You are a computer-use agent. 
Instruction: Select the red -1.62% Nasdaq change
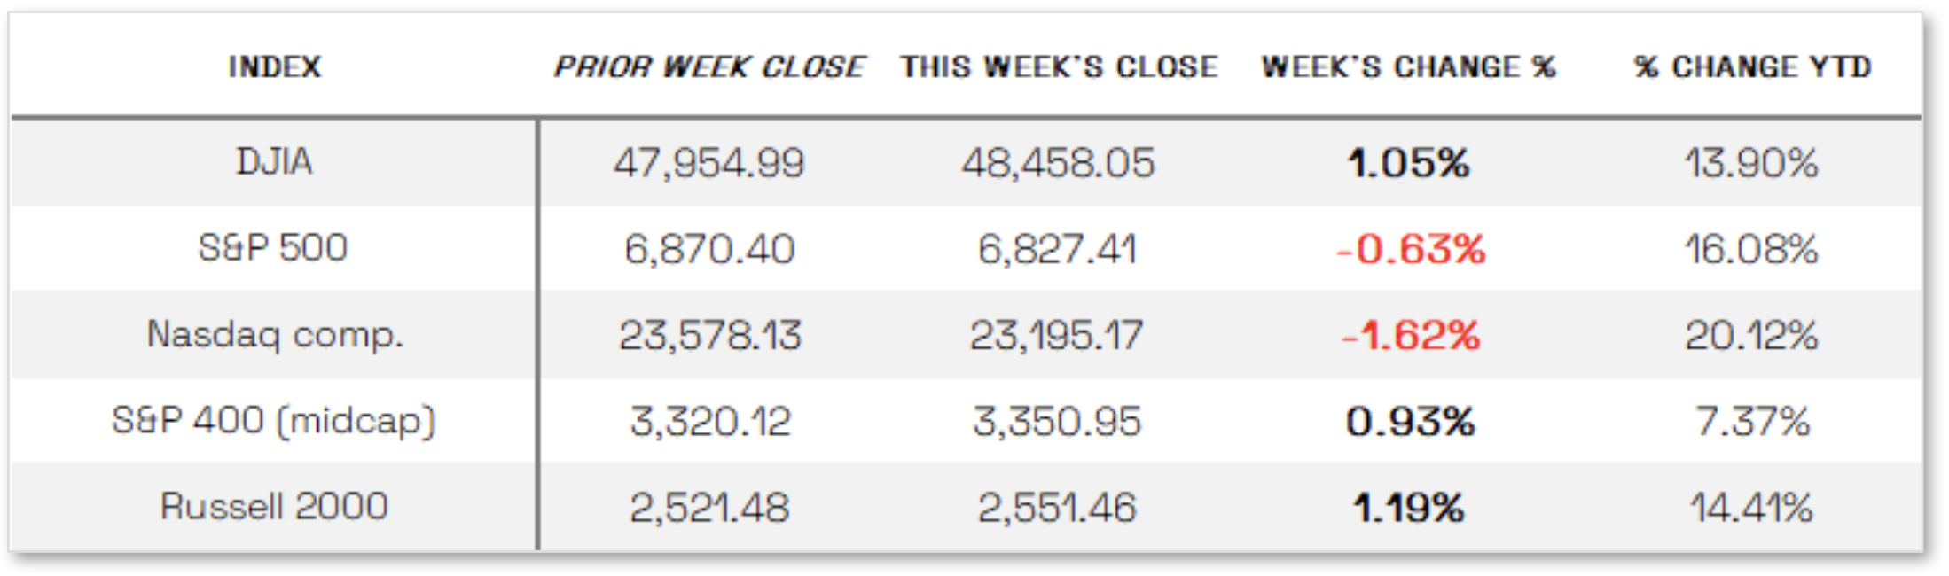point(1410,336)
